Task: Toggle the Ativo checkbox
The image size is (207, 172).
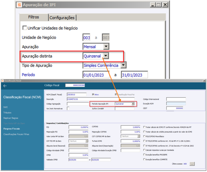Action: click(93, 94)
